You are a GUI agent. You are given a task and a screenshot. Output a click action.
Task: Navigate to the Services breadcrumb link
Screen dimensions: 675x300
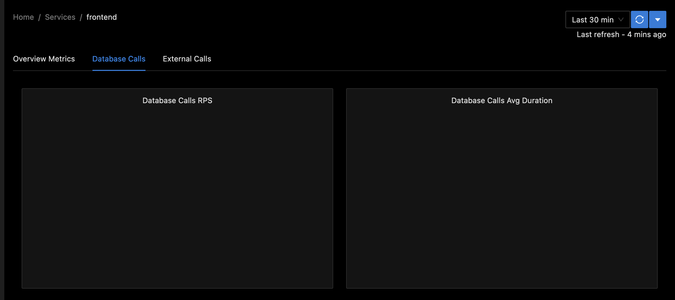click(60, 17)
